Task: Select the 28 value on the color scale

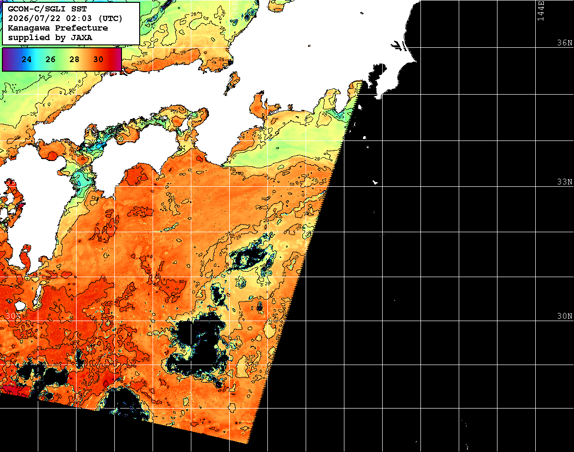Action: (75, 59)
